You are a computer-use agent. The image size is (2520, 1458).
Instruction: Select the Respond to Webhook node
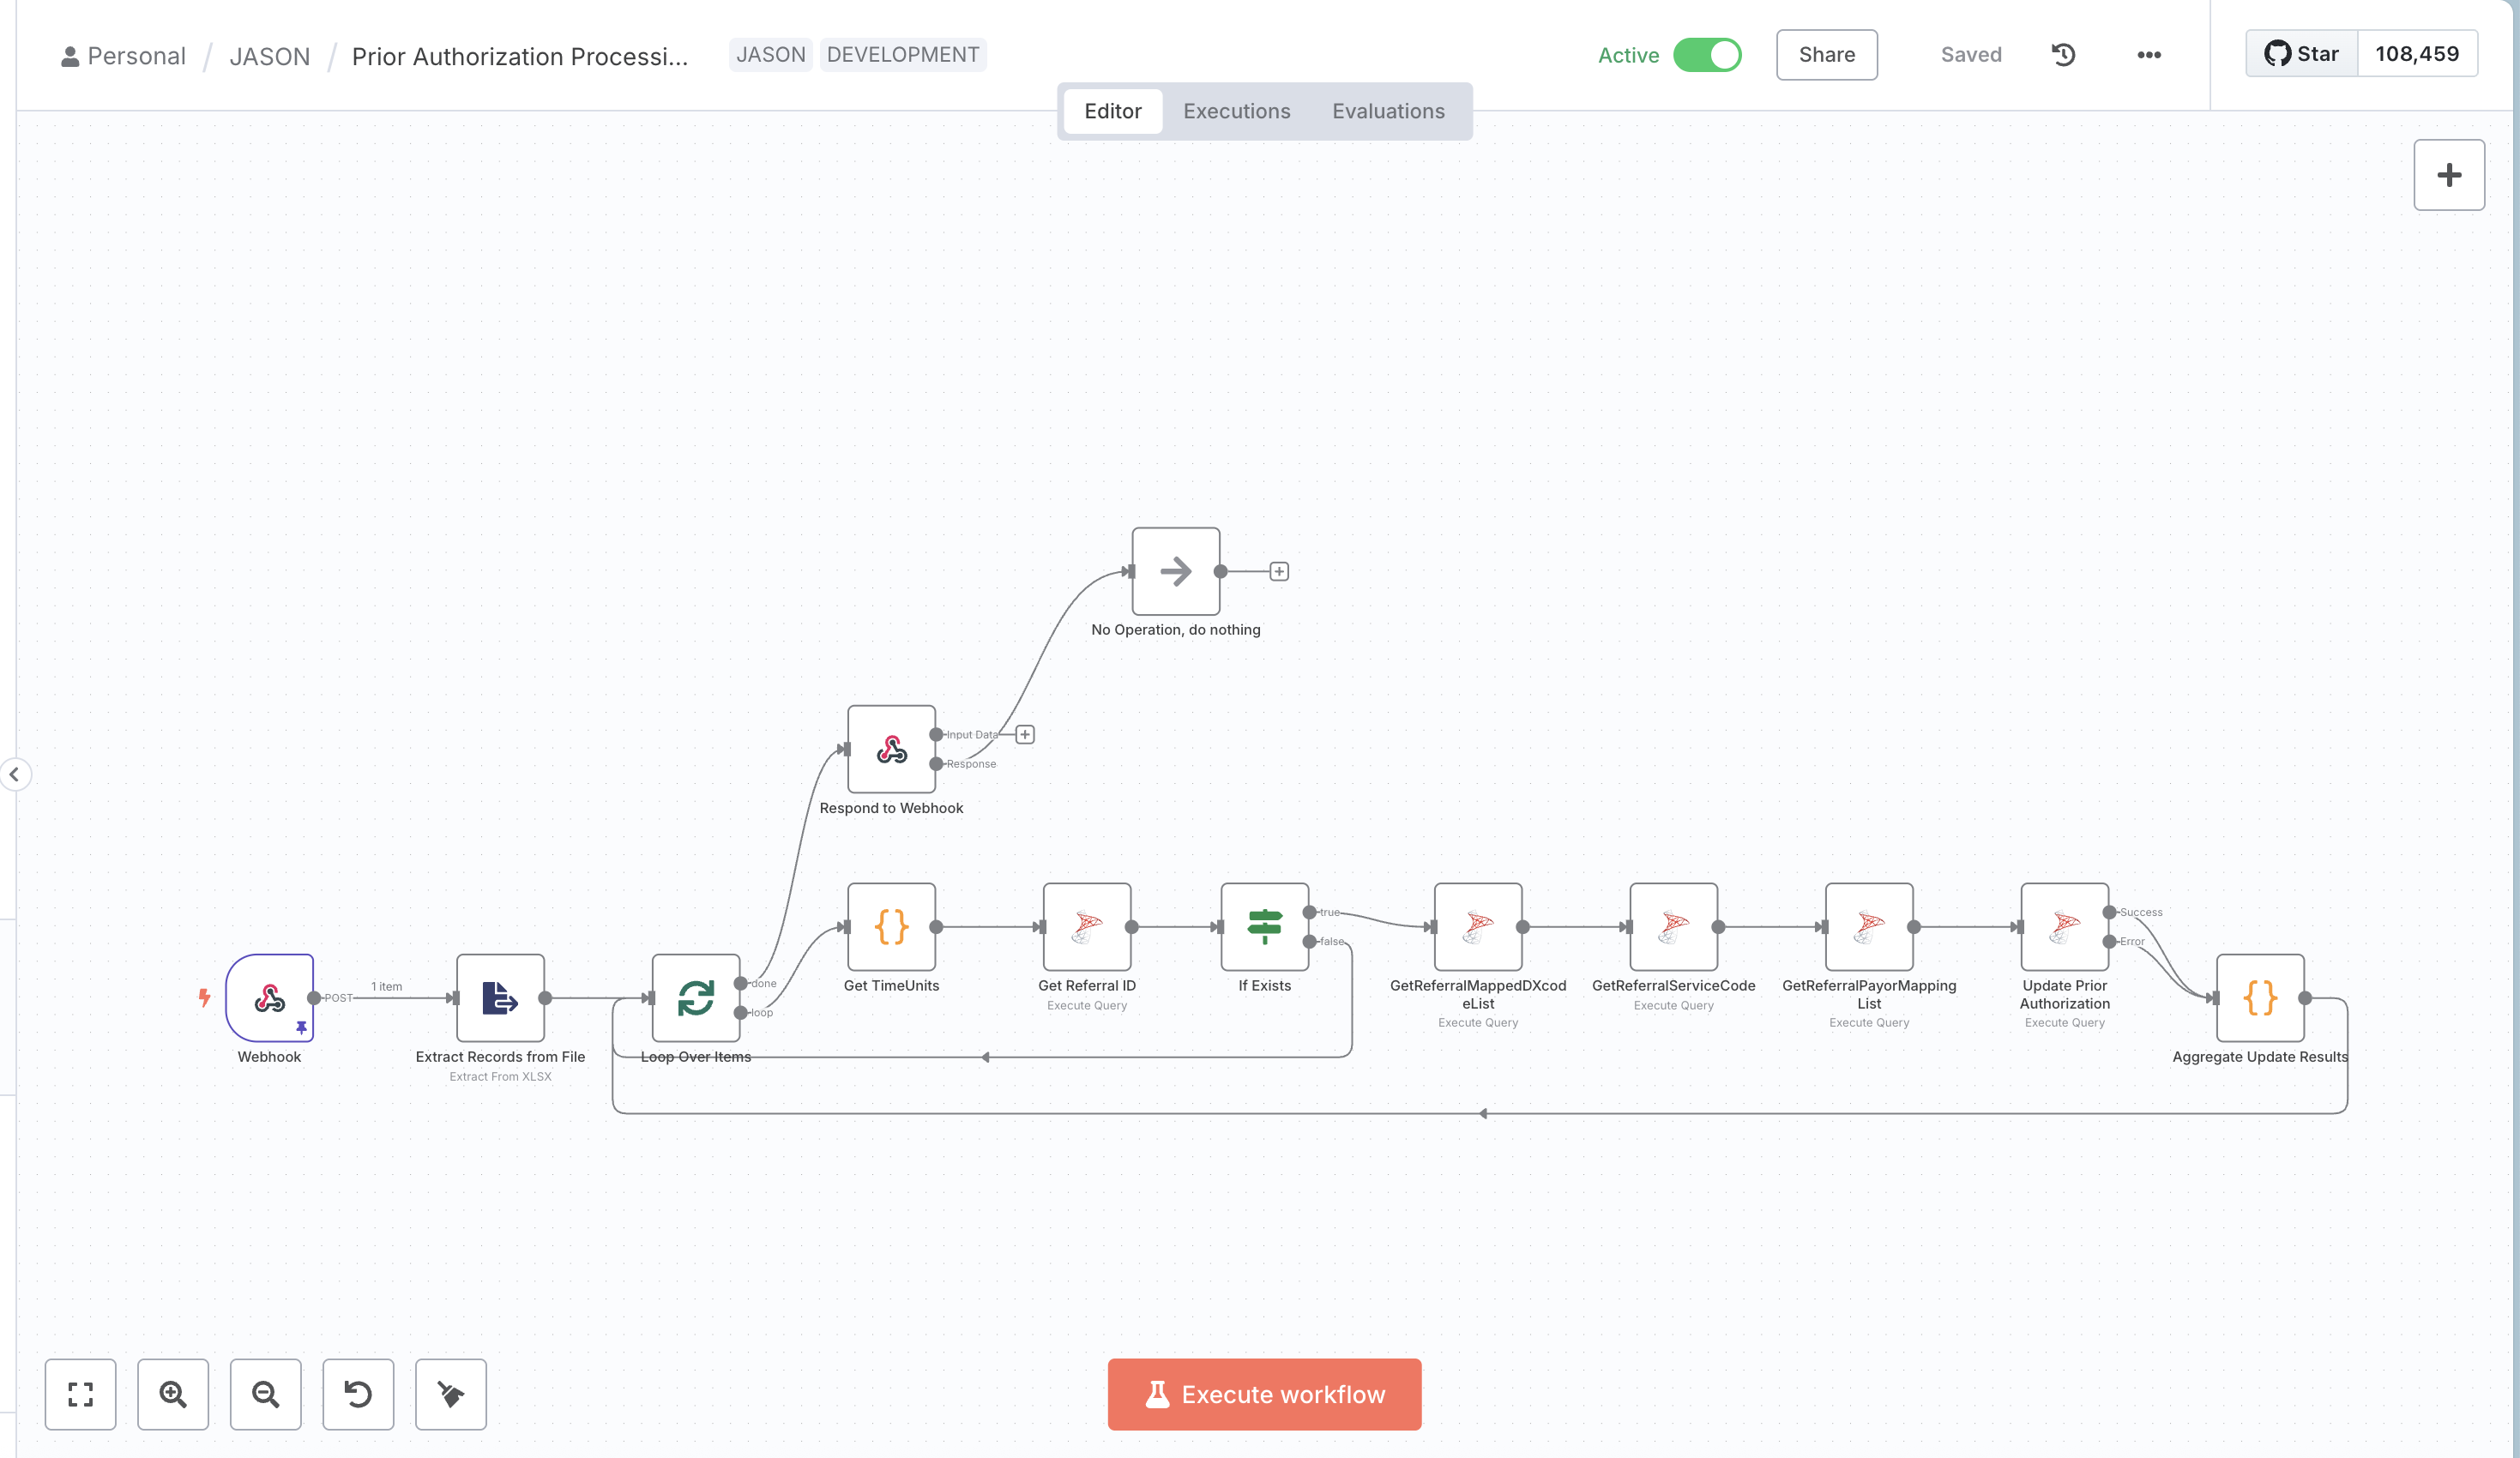click(890, 750)
